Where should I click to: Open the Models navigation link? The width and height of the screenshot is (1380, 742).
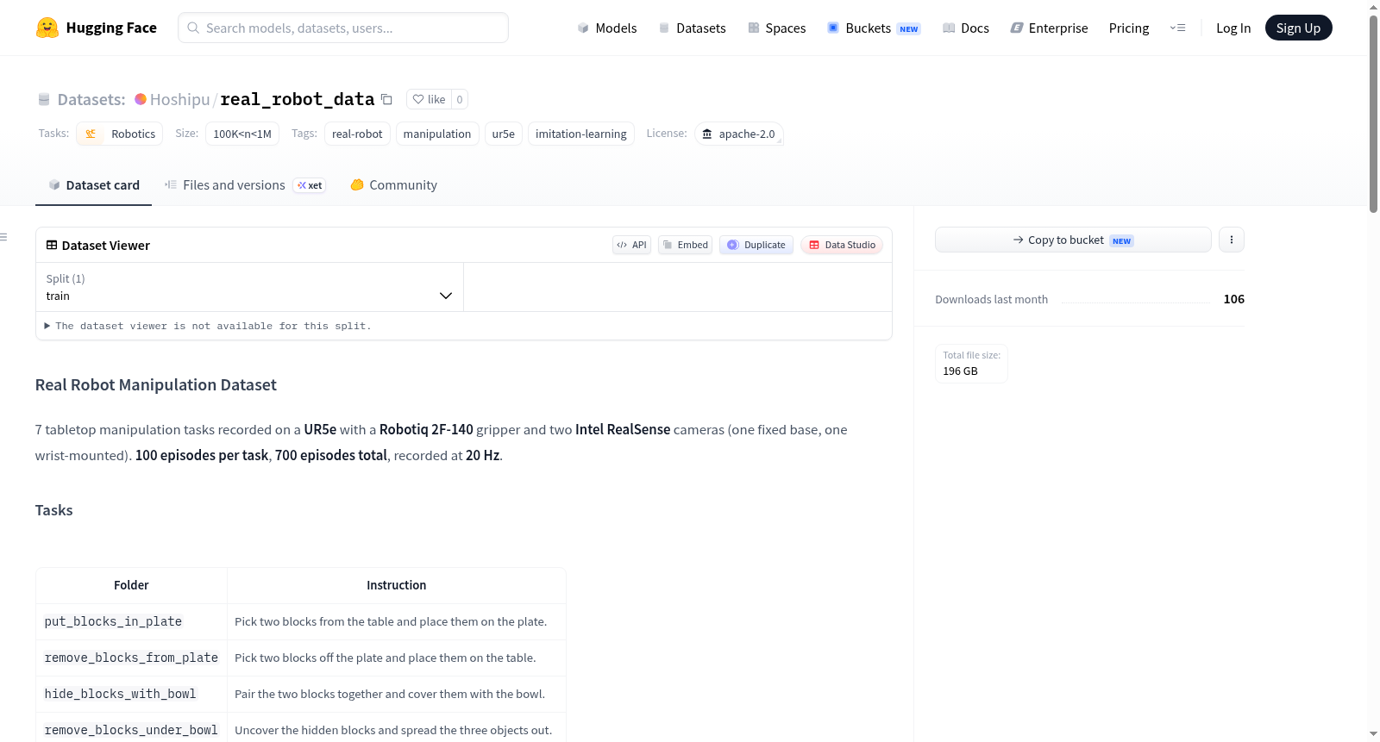click(607, 28)
